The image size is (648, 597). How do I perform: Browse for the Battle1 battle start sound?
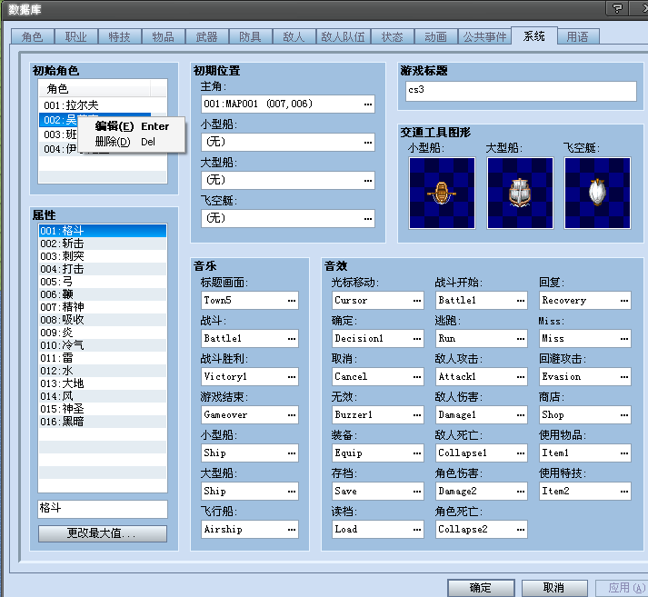click(521, 301)
